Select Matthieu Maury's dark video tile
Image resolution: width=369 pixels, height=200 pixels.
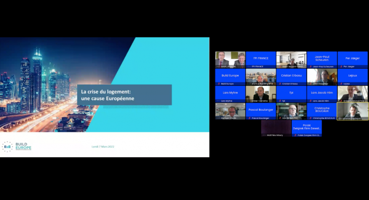coord(276,128)
